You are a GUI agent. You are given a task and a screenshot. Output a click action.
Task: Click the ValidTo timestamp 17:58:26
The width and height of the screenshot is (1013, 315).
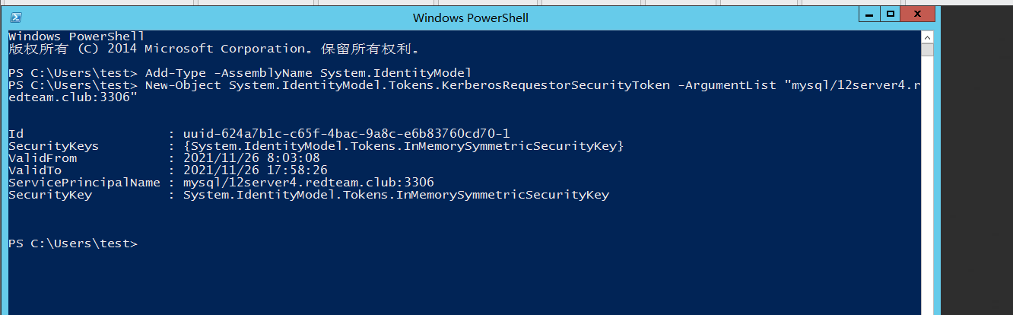256,170
